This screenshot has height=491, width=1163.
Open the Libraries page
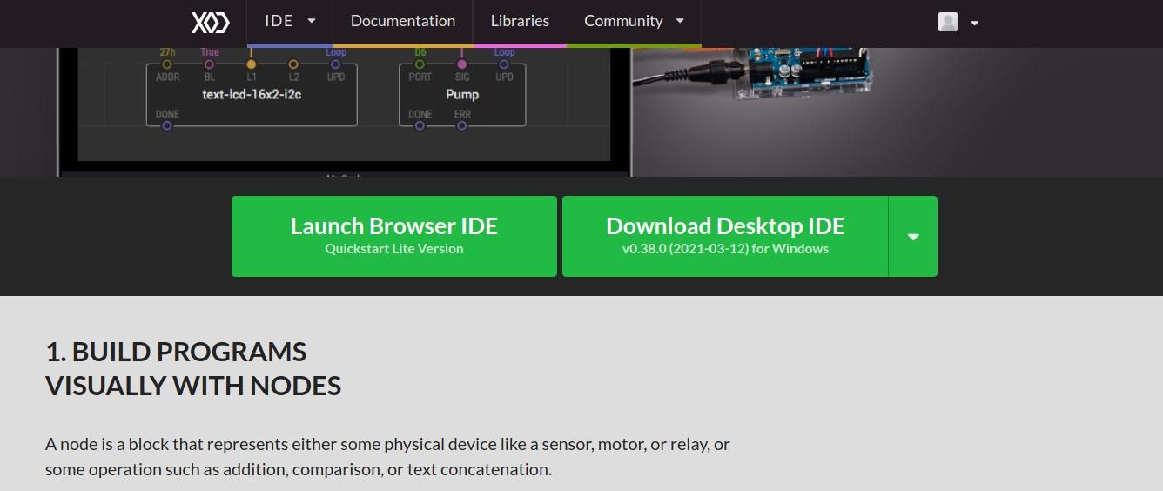click(520, 21)
